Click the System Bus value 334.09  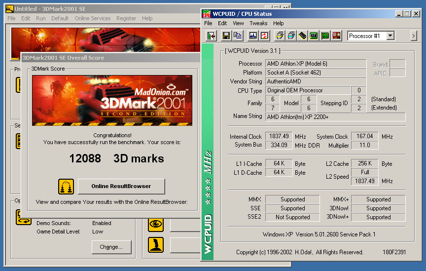click(x=279, y=145)
